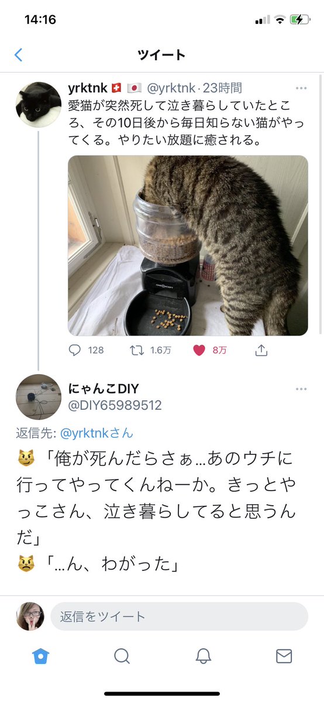Tap your own avatar beside the reply box

[30, 617]
